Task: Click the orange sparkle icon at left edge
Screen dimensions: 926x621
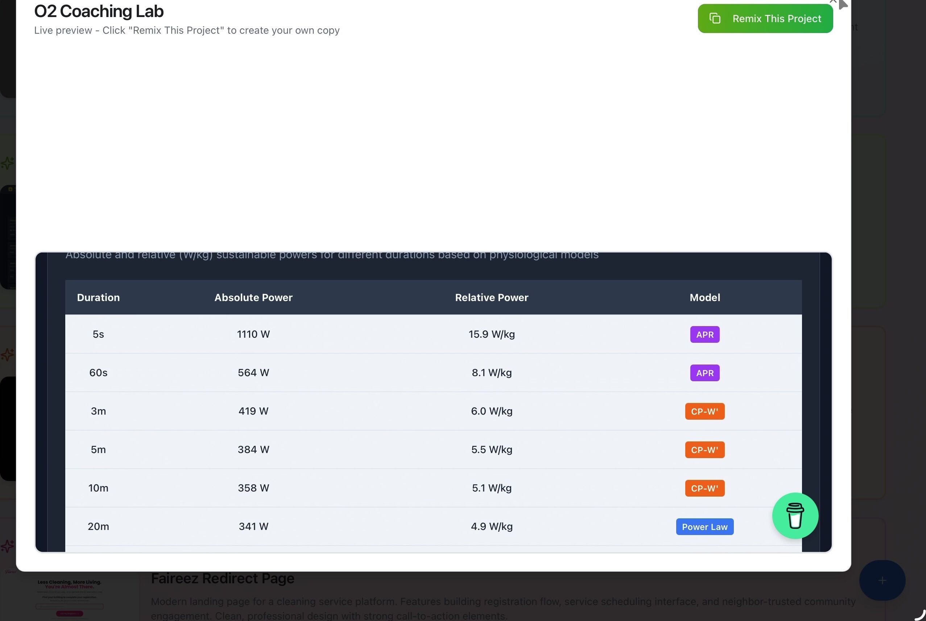Action: coord(7,354)
